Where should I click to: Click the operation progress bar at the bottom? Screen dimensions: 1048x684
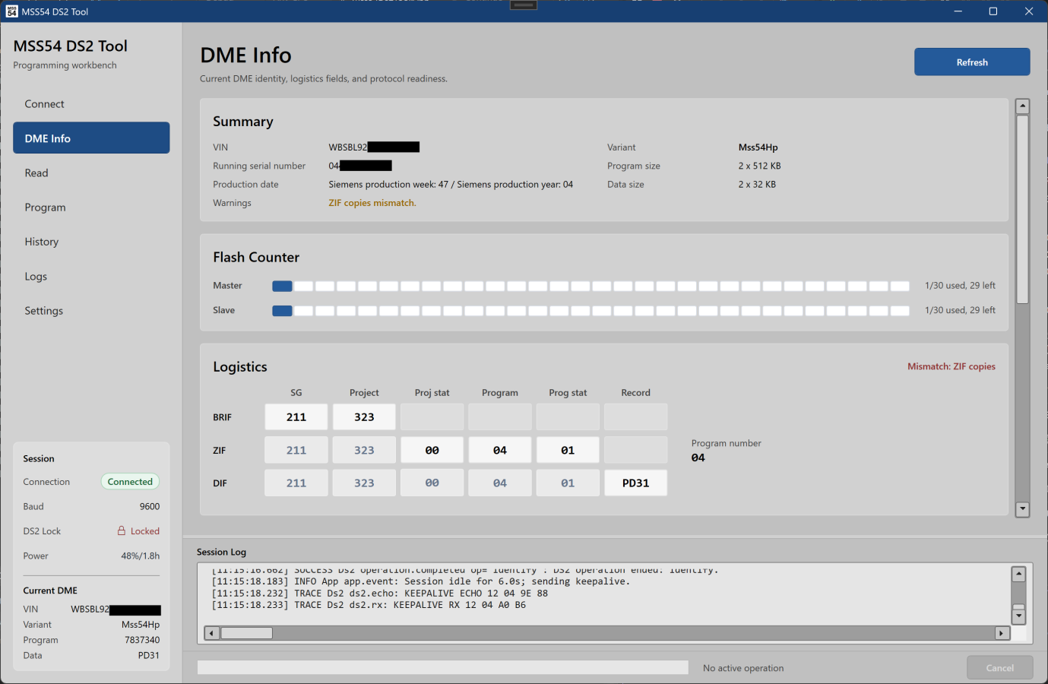point(443,667)
